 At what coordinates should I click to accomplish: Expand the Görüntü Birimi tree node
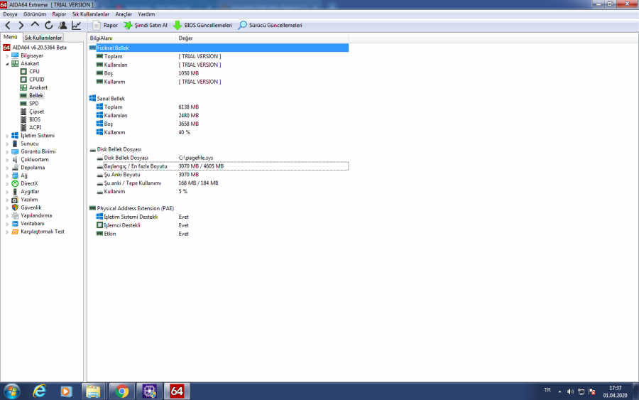pyautogui.click(x=7, y=151)
